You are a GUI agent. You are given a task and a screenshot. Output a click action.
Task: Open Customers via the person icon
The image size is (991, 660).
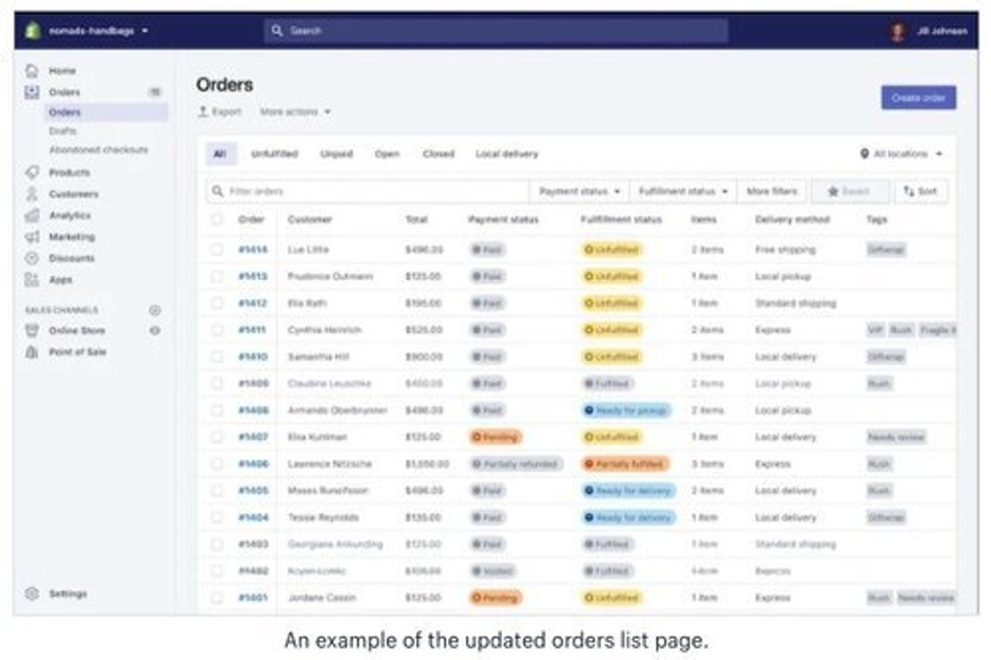point(32,194)
